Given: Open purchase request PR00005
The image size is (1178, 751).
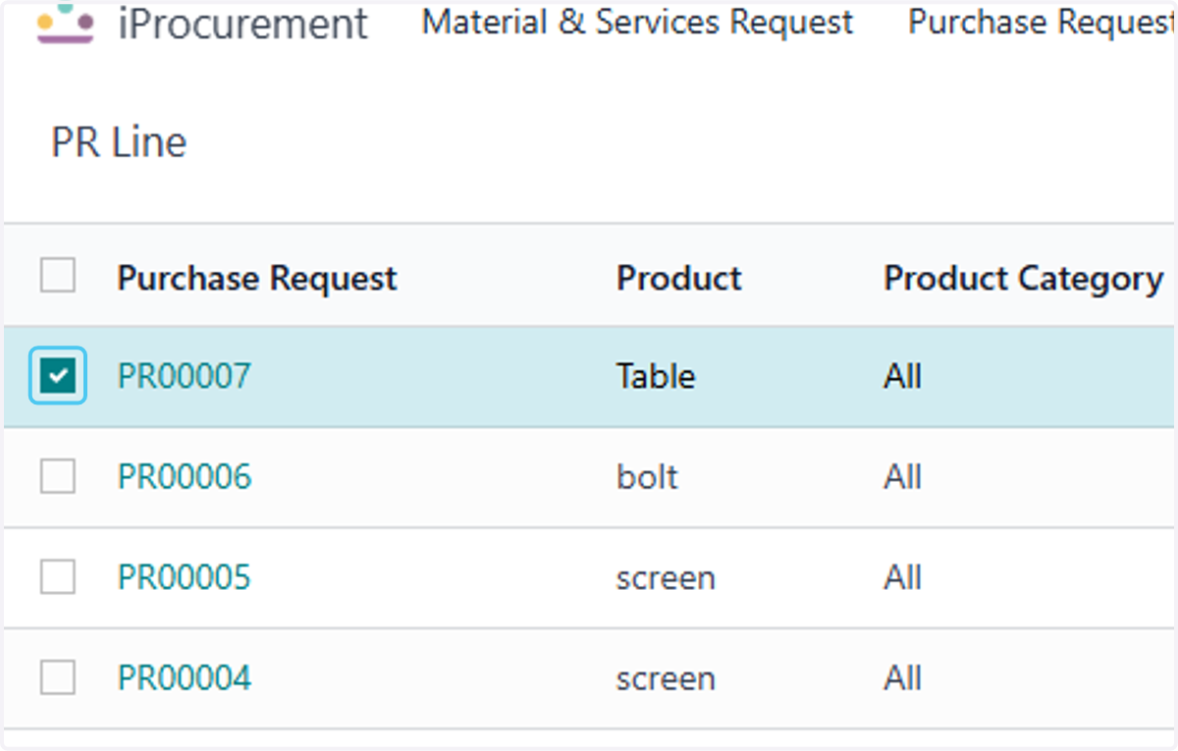Looking at the screenshot, I should coord(185,577).
